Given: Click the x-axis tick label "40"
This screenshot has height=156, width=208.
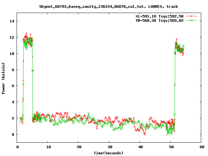Looking at the screenshot, I should point(140,147).
